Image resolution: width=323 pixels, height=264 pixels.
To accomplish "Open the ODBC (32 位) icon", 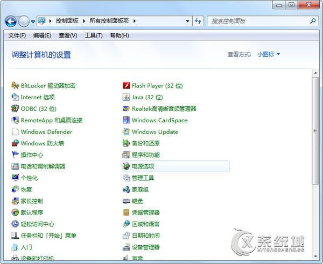I will (x=15, y=108).
